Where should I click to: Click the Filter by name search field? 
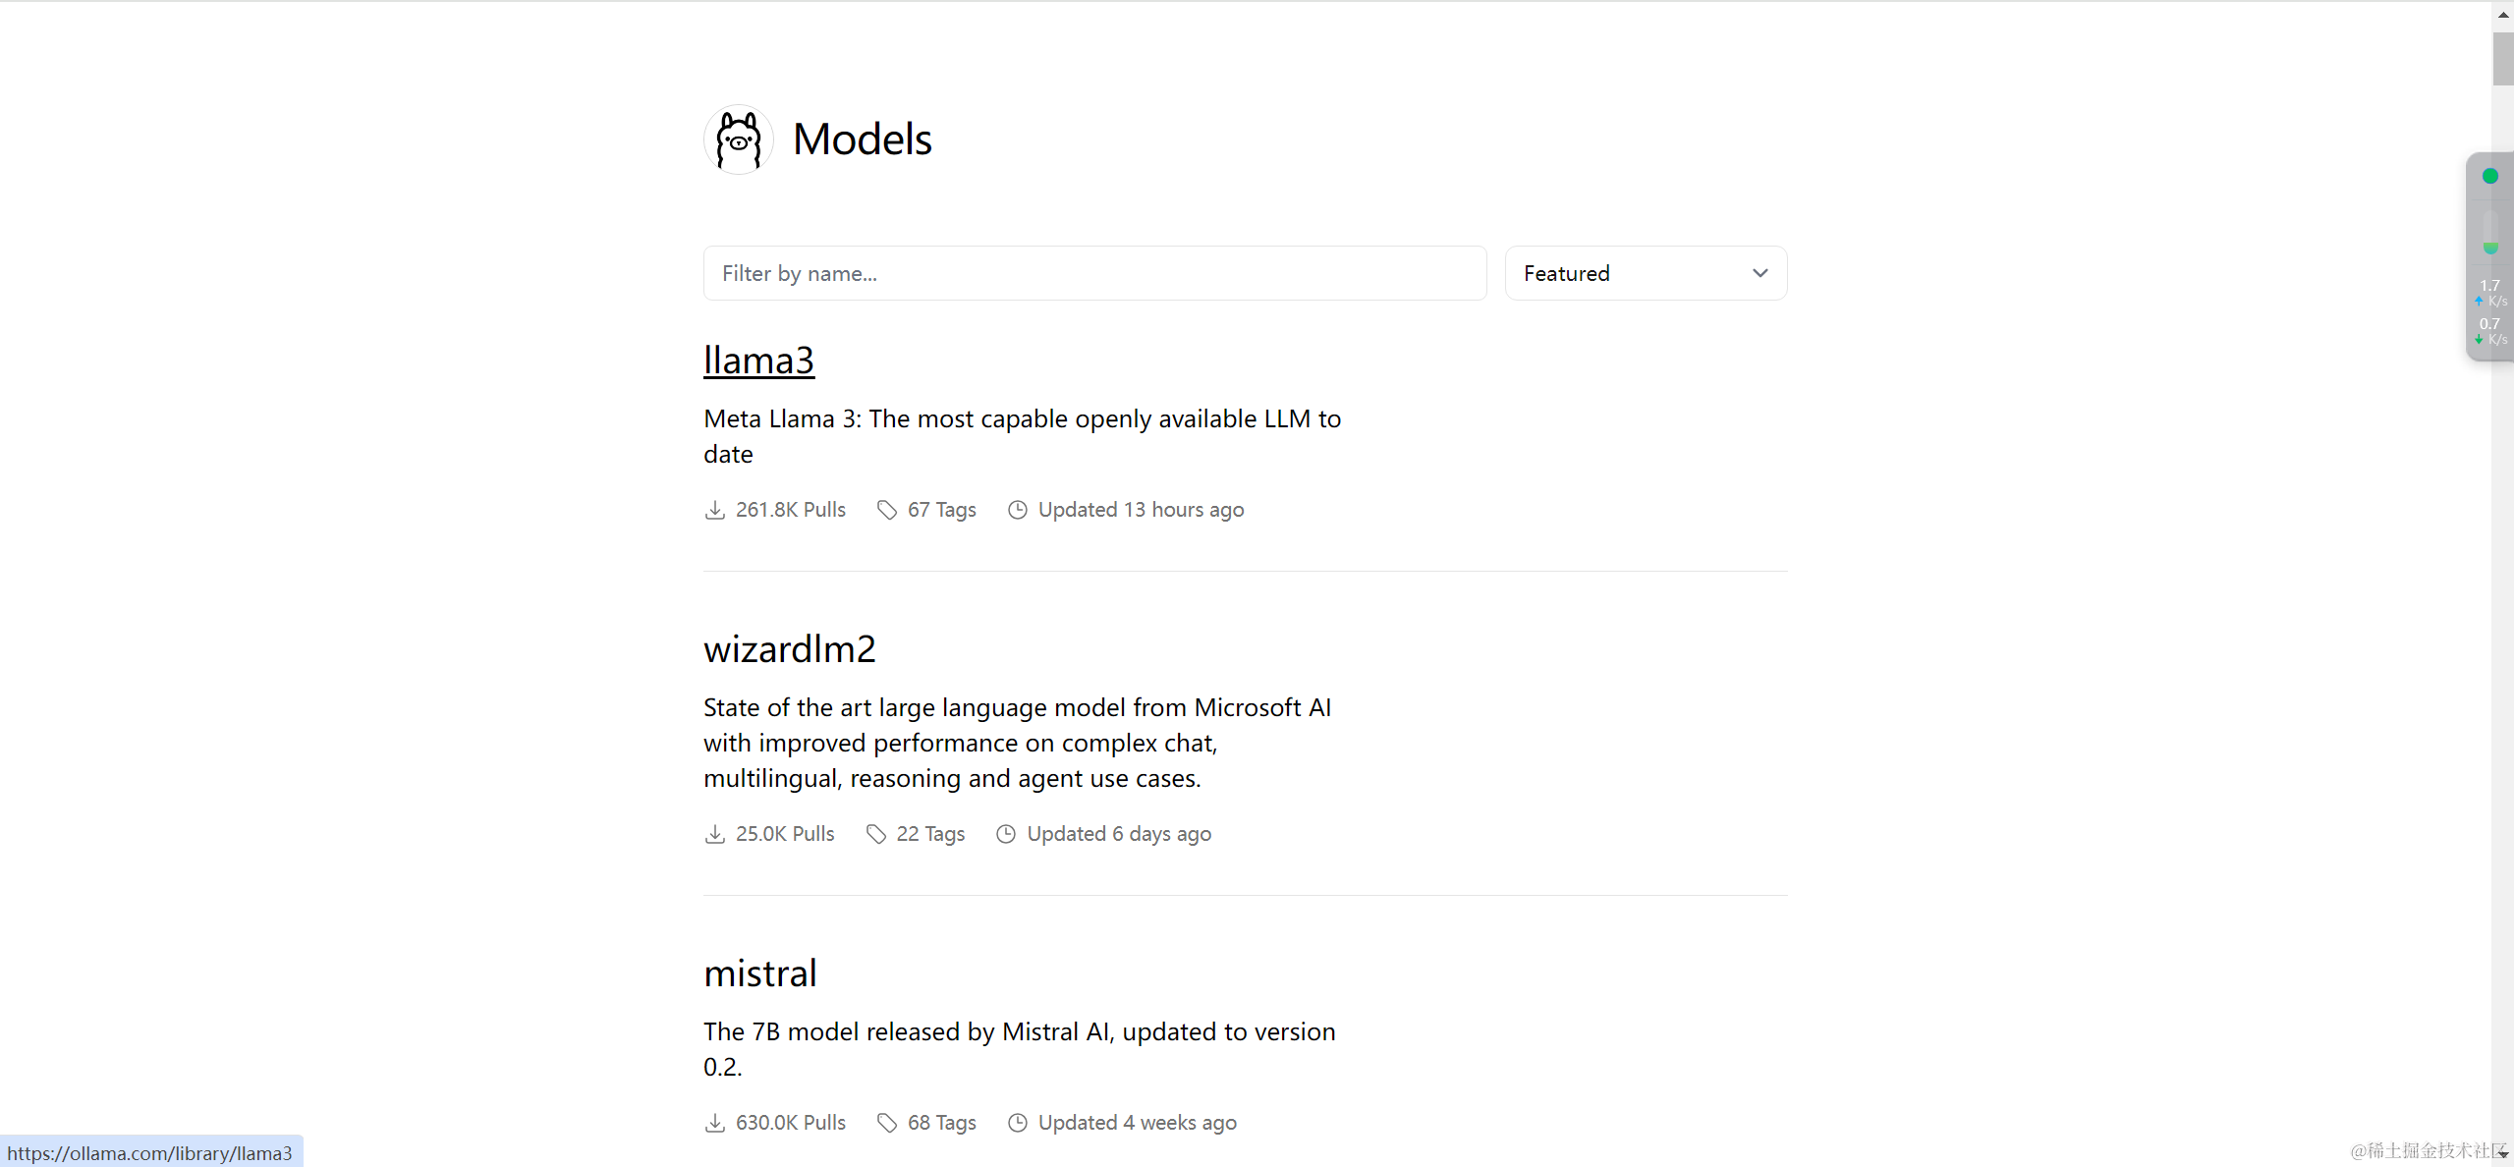pos(1094,273)
